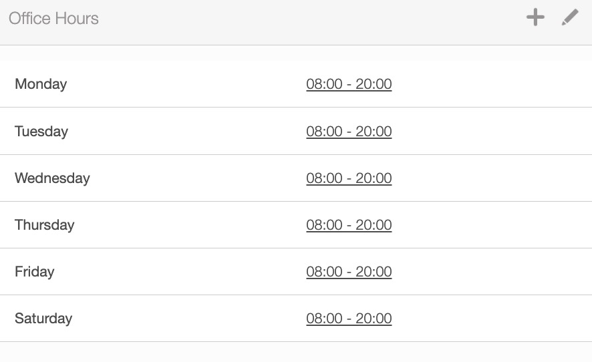Edit office hours with the pencil icon
This screenshot has height=362, width=592.
[570, 18]
